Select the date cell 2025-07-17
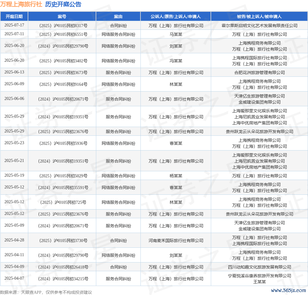 14,25
